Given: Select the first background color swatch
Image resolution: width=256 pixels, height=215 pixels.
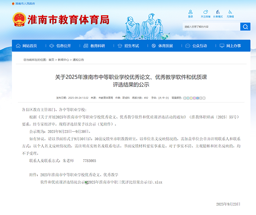Looking at the screenshot, I should click(x=185, y=98).
